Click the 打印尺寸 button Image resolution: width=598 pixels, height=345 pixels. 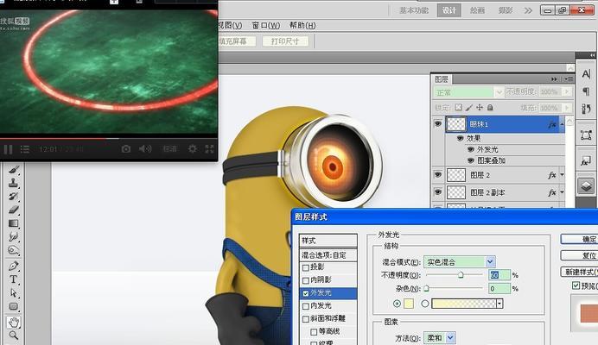tap(285, 41)
